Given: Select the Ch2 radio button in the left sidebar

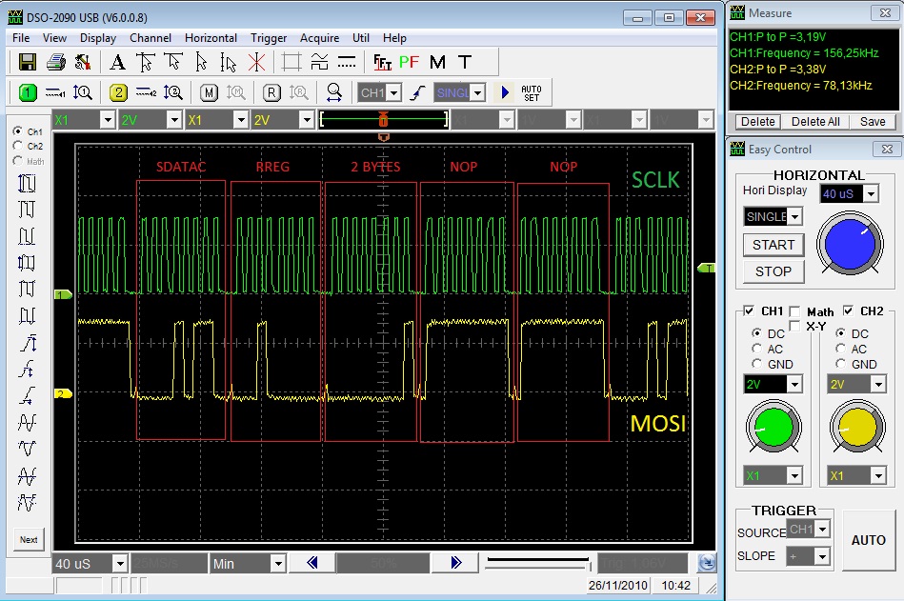Looking at the screenshot, I should (x=18, y=146).
